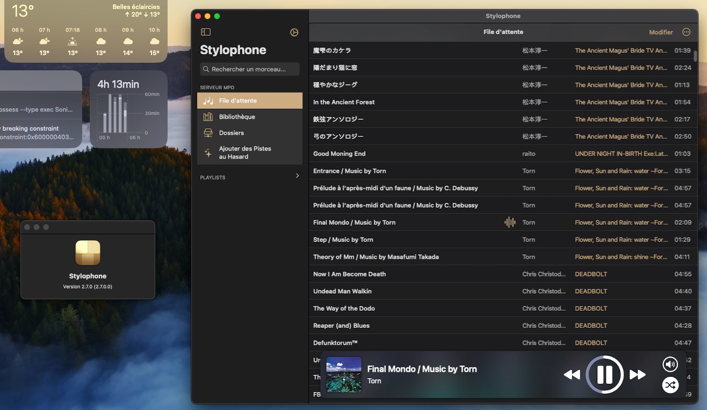Click the PLAYLISTS section header
The height and width of the screenshot is (410, 707).
(213, 178)
